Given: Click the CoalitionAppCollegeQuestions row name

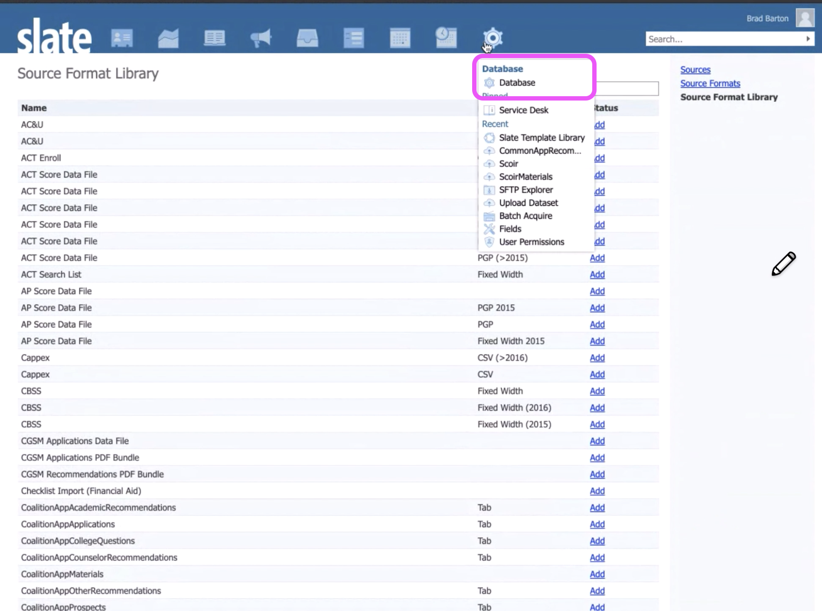Looking at the screenshot, I should point(78,541).
